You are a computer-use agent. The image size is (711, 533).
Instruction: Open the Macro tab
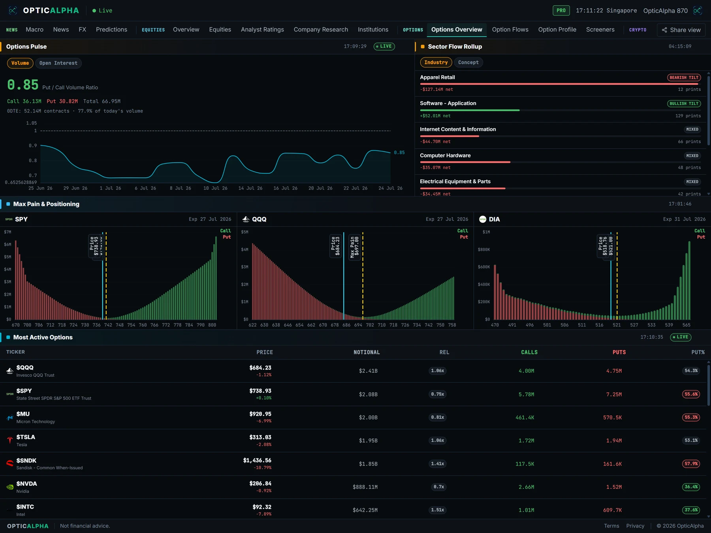35,30
